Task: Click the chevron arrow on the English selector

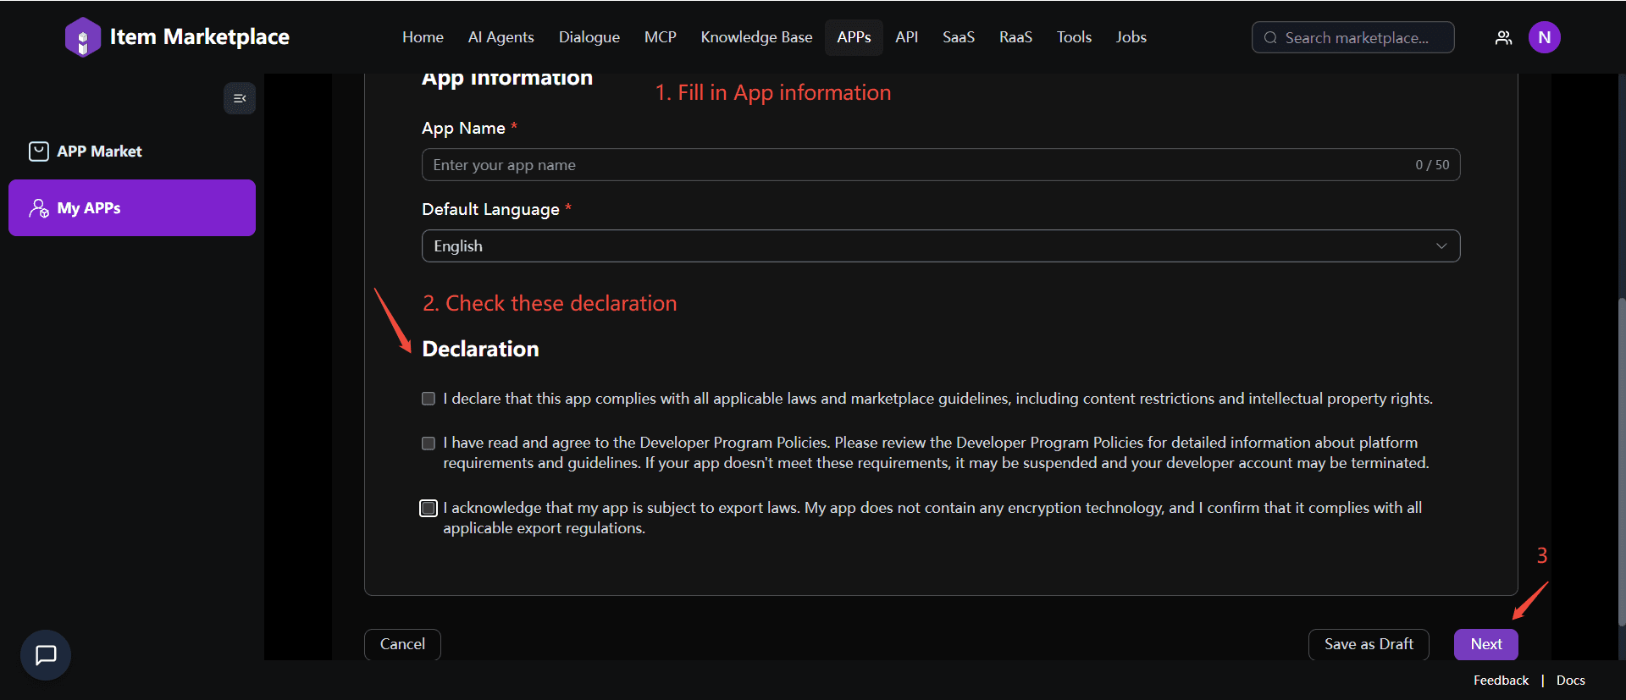Action: [x=1441, y=246]
